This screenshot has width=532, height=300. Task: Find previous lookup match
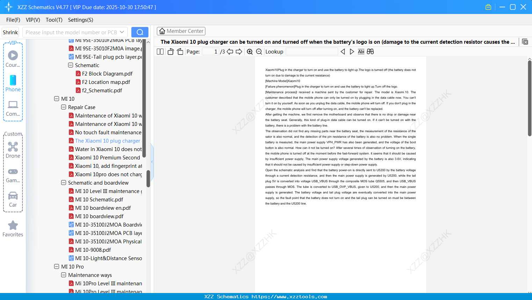pyautogui.click(x=343, y=52)
